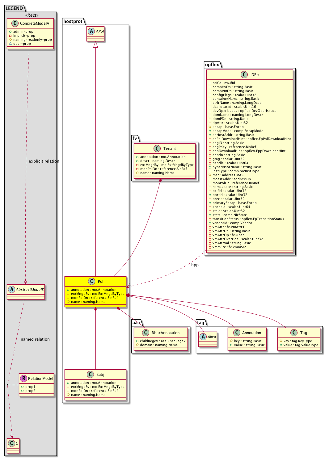Viewport: 329px width, 459px height.
Task: Click the C icon beside Tenant
Action: 157,149
